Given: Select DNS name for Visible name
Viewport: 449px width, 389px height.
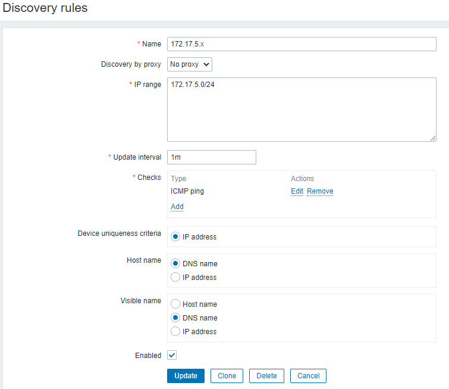Looking at the screenshot, I should [x=175, y=318].
